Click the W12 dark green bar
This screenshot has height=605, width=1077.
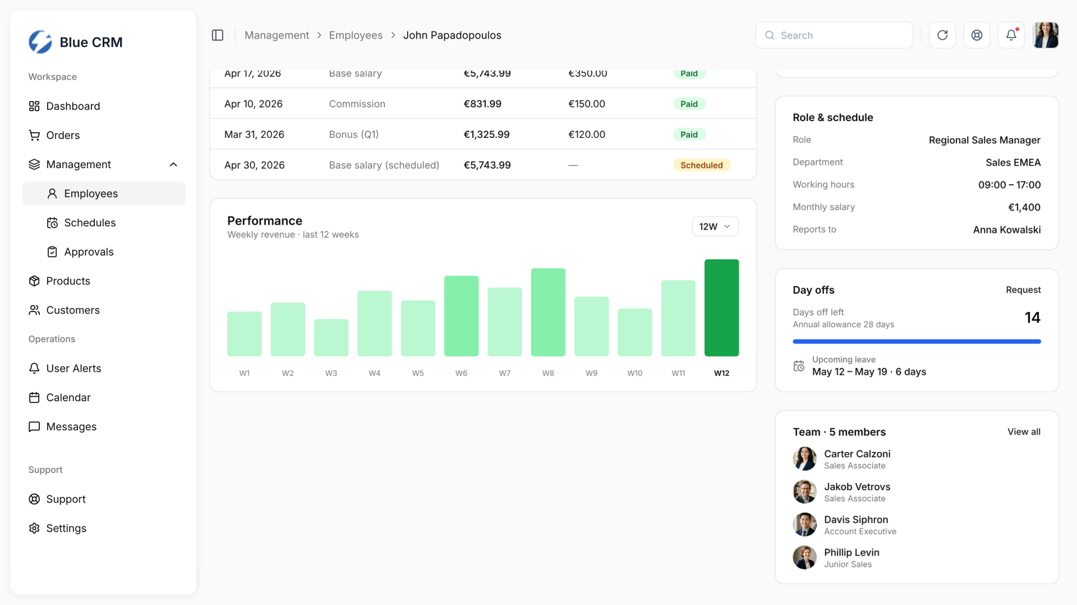point(721,308)
